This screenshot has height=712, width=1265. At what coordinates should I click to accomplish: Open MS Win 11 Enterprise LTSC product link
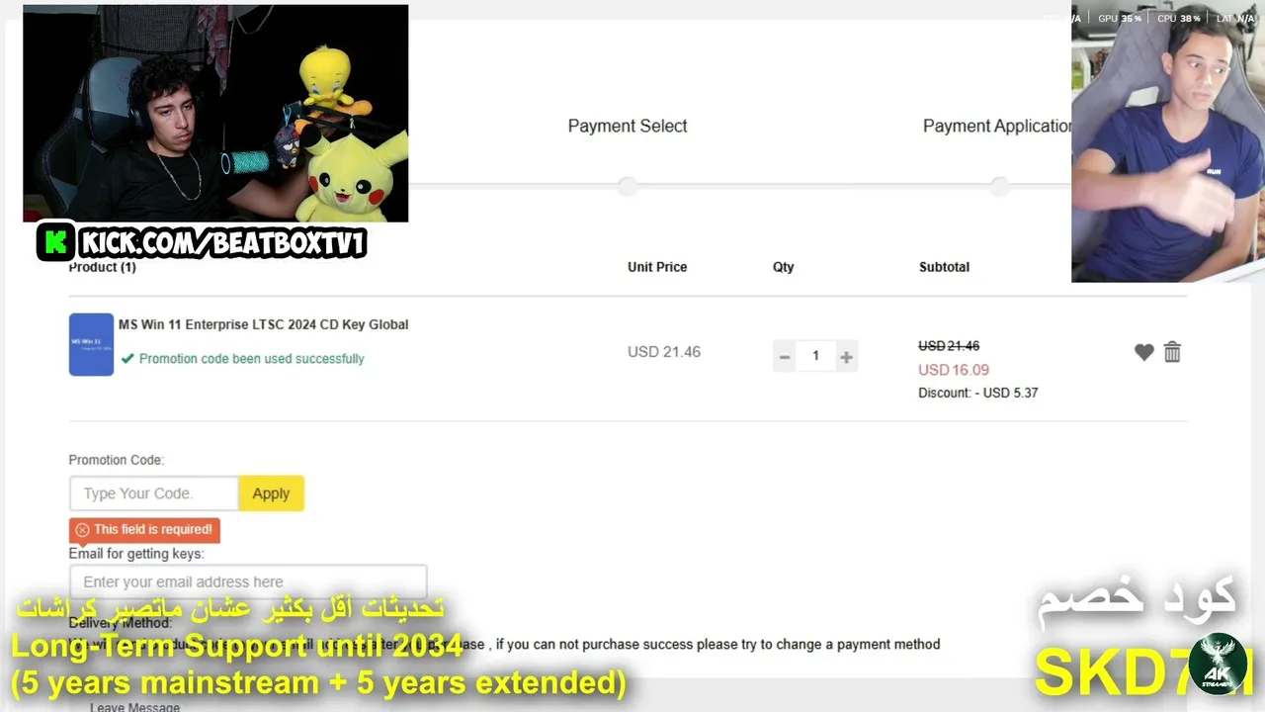[x=263, y=324]
